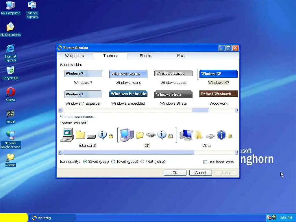
Task: Click the yellow Start button area
Action: [x=14, y=218]
